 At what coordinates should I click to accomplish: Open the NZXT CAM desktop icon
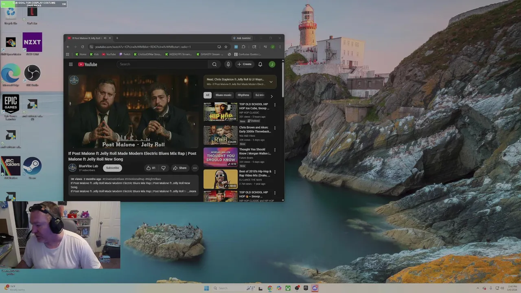[32, 44]
